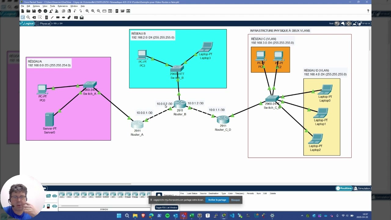Select Router_A in the topology
391x220 pixels.
pos(137,124)
